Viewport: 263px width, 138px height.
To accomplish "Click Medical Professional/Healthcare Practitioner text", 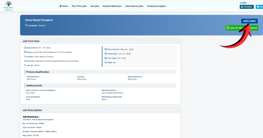I will (58, 61).
